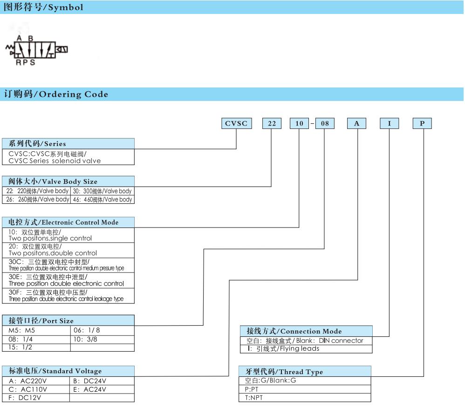Select the 46: 460 valve body cell
465x408 pixels.
(103, 200)
